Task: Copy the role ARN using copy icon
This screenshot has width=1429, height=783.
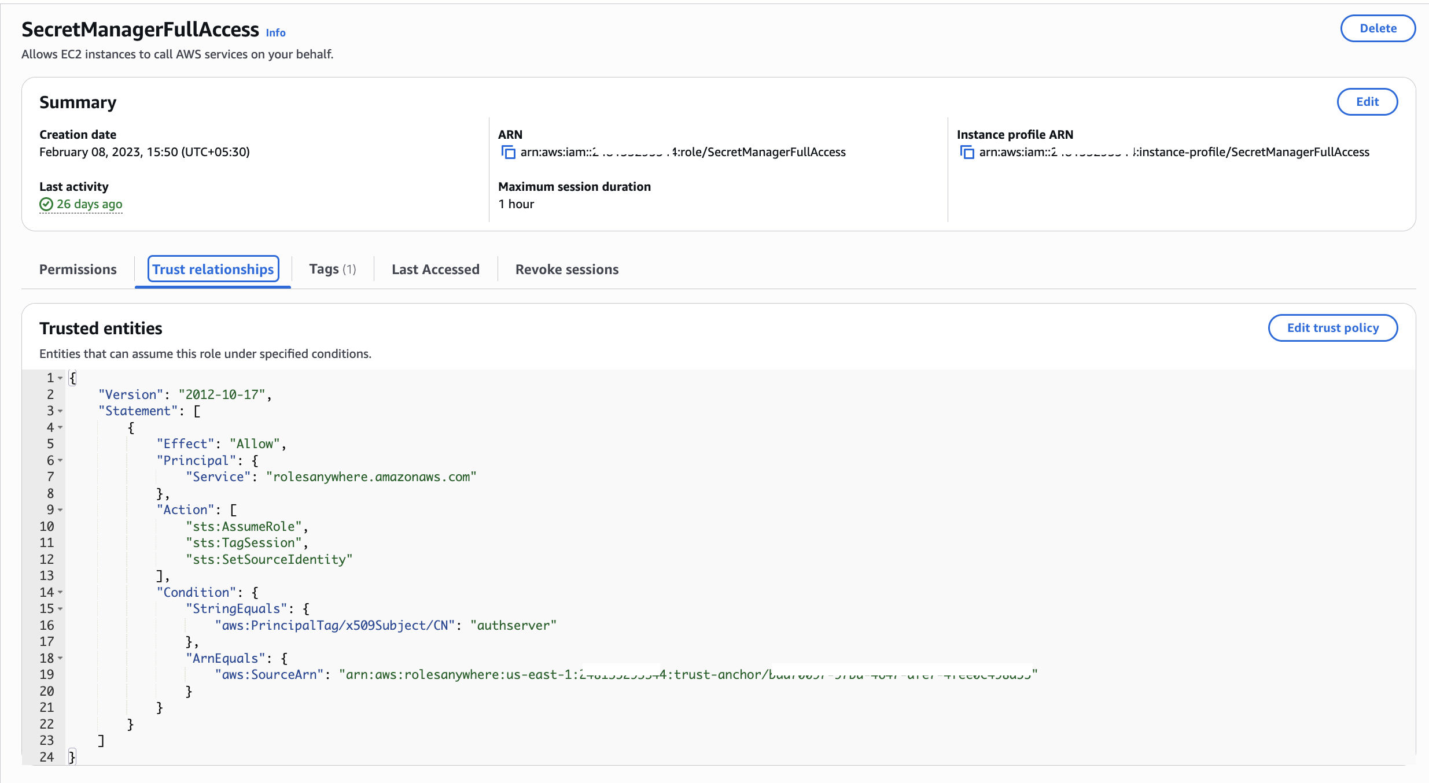Action: coord(508,152)
